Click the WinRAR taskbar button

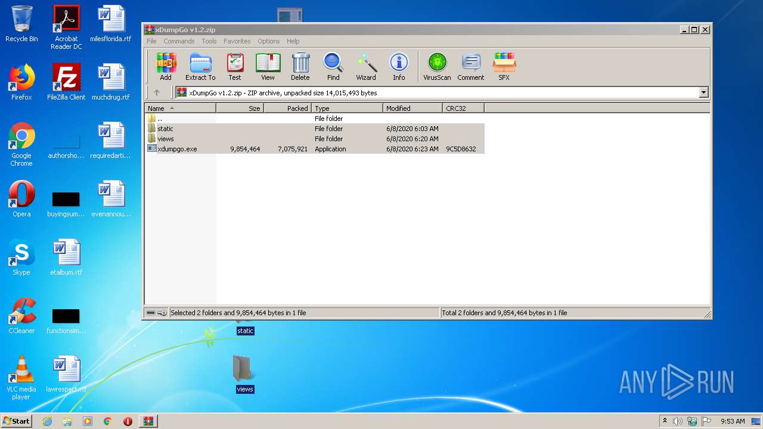coord(148,421)
